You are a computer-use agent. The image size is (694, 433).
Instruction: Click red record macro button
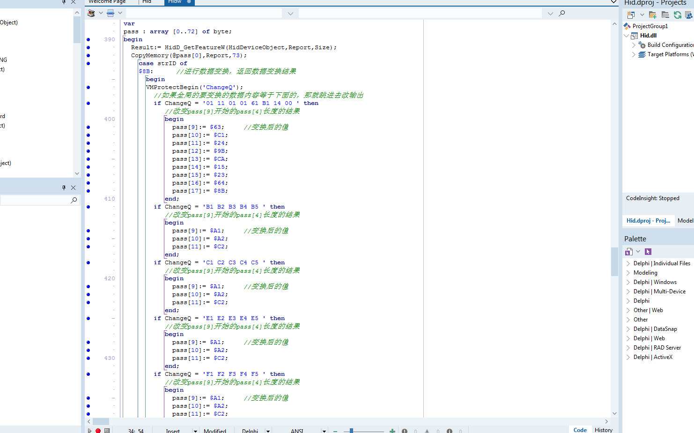(x=98, y=431)
